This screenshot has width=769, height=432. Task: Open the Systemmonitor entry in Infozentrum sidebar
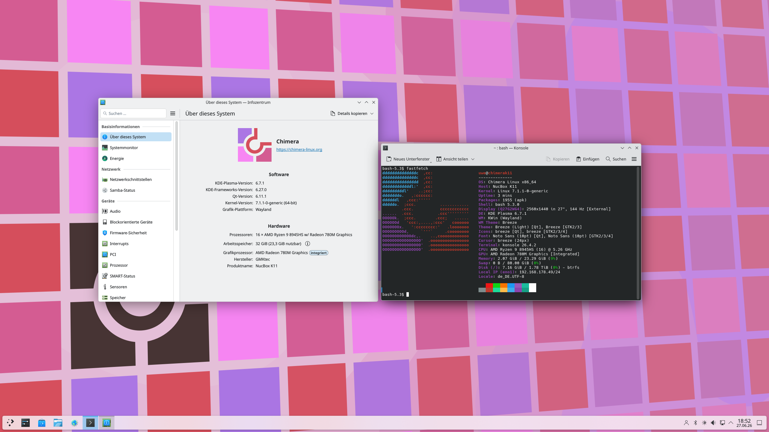point(136,148)
